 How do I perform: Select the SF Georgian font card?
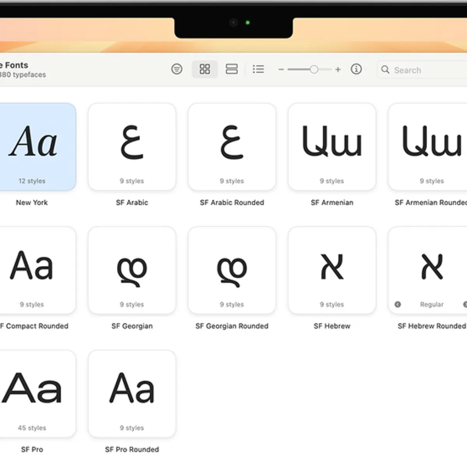pos(132,270)
